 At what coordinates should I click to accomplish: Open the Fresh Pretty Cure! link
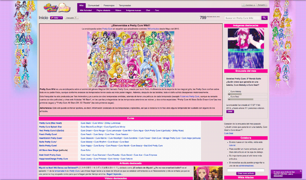click(48, 134)
